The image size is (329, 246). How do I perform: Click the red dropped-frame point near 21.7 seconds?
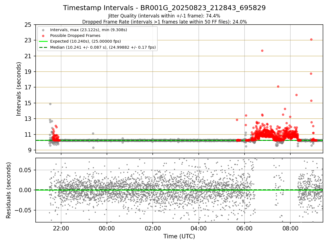[262, 51]
